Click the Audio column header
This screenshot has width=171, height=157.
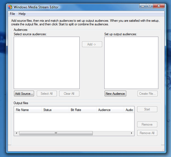coord(129,110)
